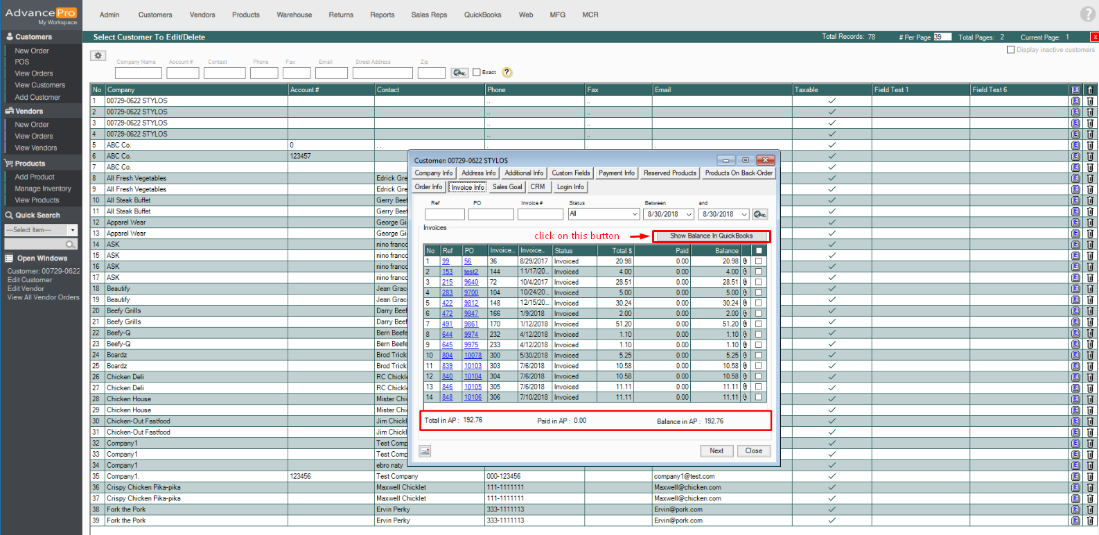Screen dimensions: 1099x535
Task: Click the customer search key icon beside Zip
Action: tap(459, 73)
